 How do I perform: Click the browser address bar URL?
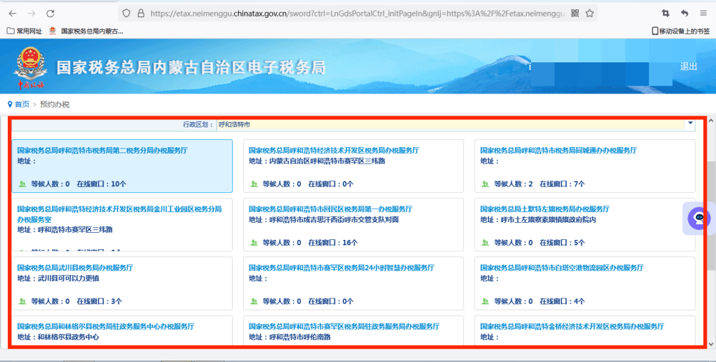point(357,14)
